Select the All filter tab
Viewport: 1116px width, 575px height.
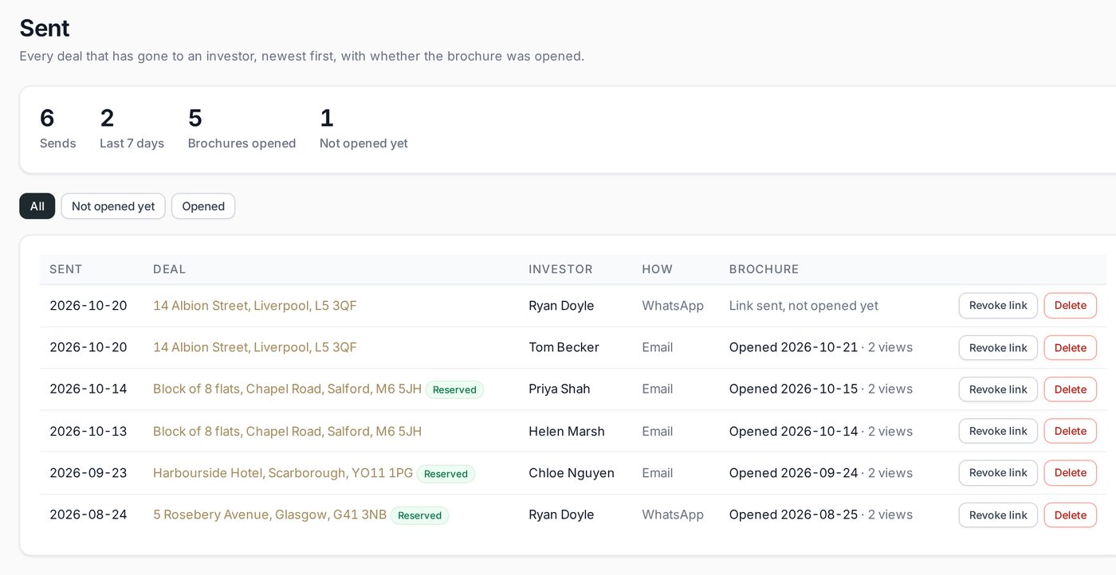tap(37, 206)
